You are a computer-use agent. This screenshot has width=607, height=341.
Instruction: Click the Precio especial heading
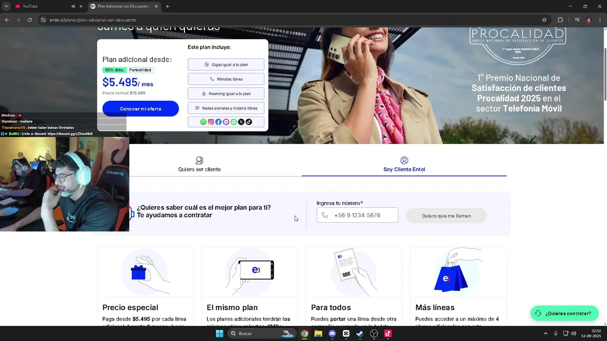coord(130,307)
